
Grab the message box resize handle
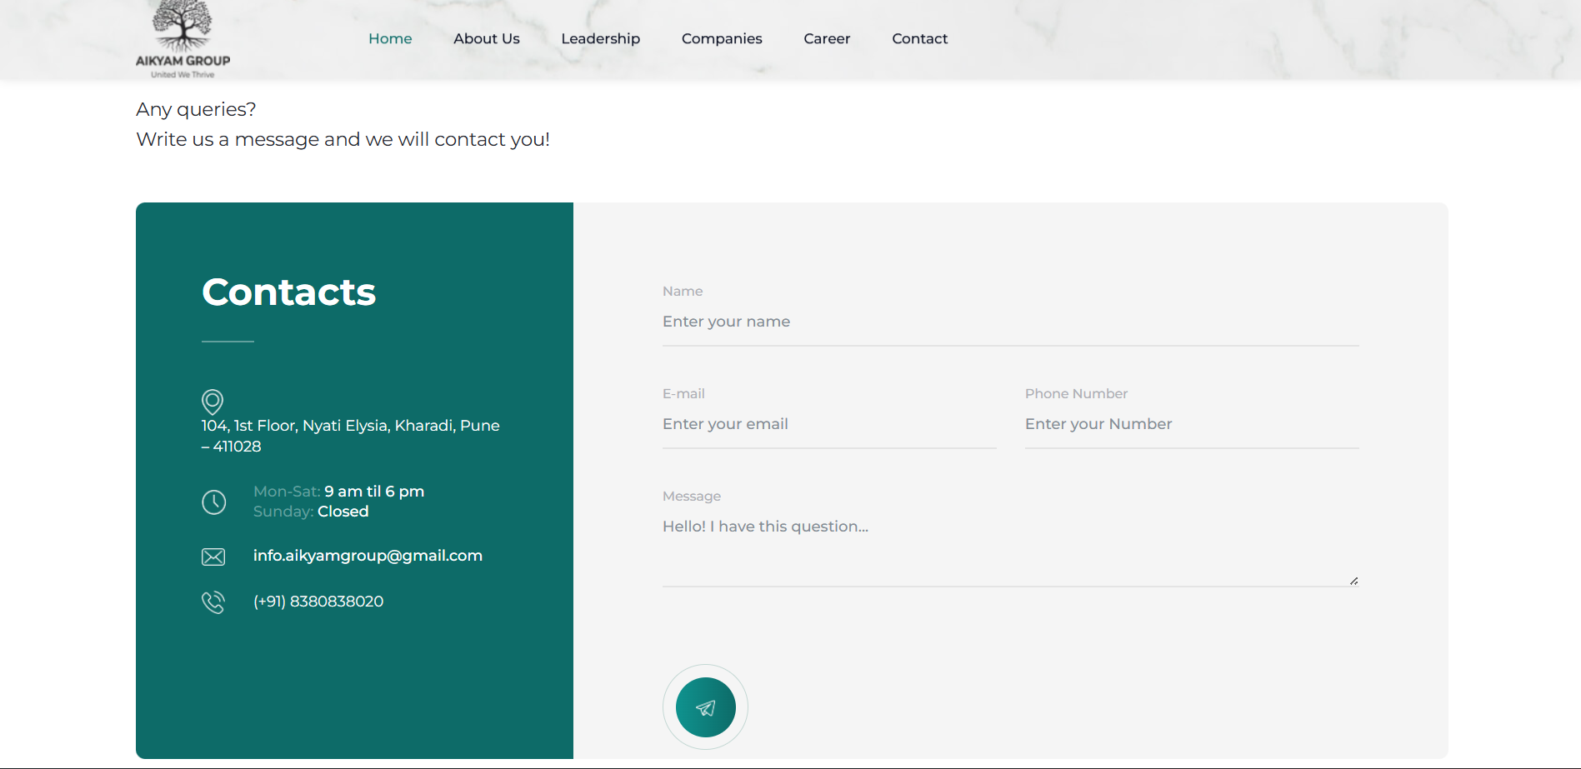click(1353, 581)
